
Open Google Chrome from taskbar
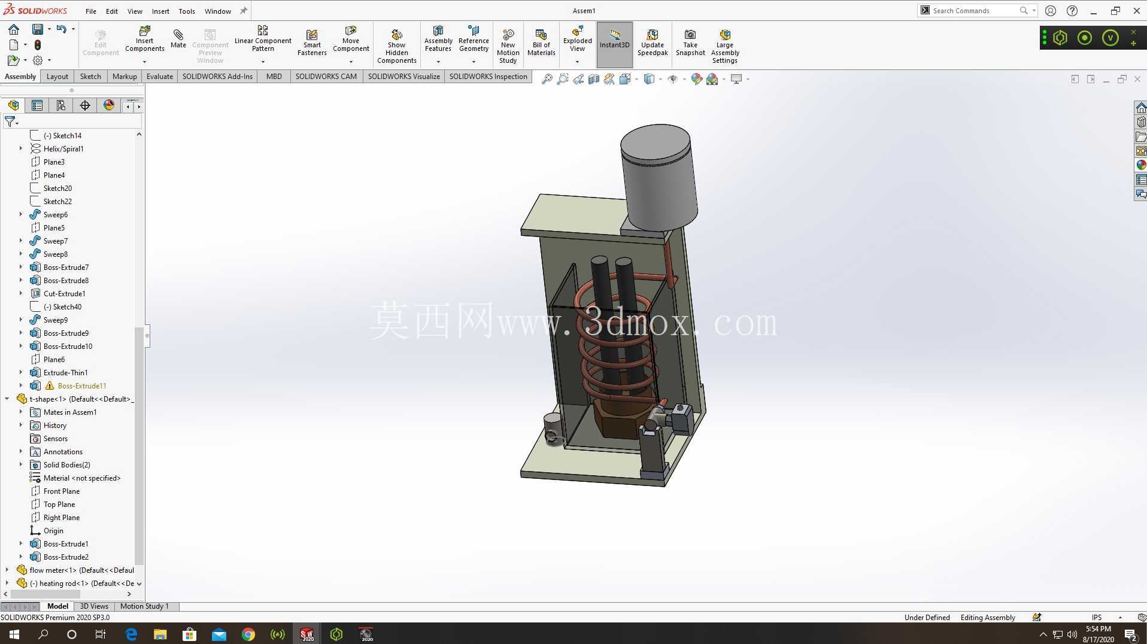248,634
